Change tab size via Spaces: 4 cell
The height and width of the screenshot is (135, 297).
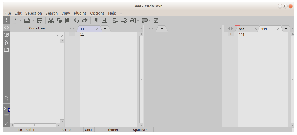140,130
